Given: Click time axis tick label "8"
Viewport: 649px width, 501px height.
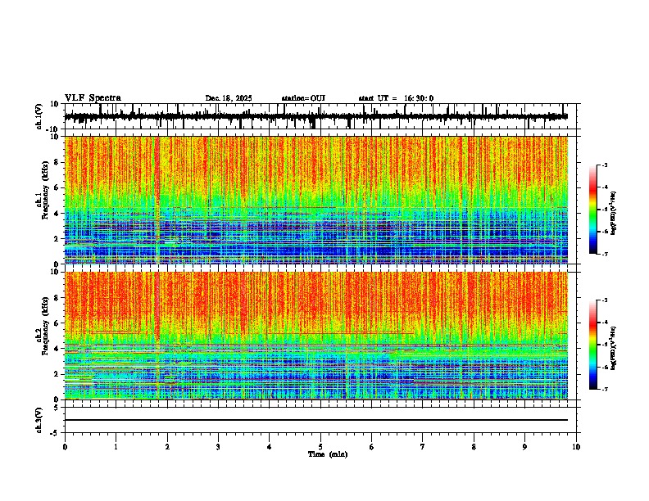Looking at the screenshot, I should (x=474, y=447).
